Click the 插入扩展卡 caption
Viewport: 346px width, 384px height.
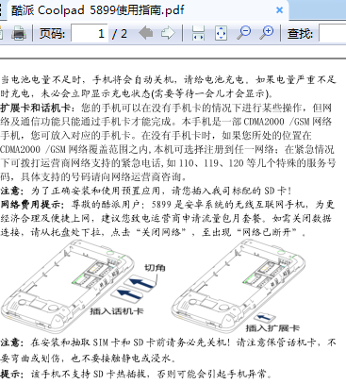(272, 328)
